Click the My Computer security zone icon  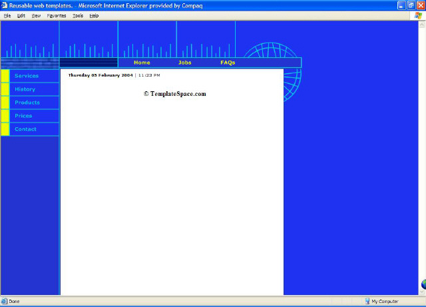point(367,301)
